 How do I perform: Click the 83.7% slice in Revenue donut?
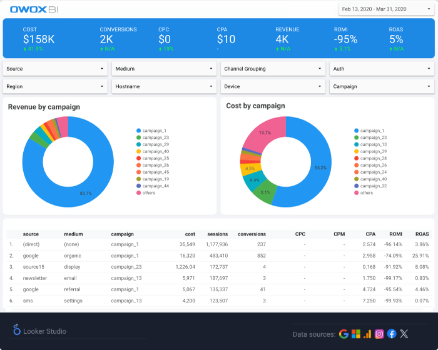click(x=86, y=193)
